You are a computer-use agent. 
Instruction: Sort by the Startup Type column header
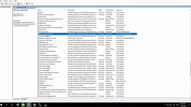(110, 10)
